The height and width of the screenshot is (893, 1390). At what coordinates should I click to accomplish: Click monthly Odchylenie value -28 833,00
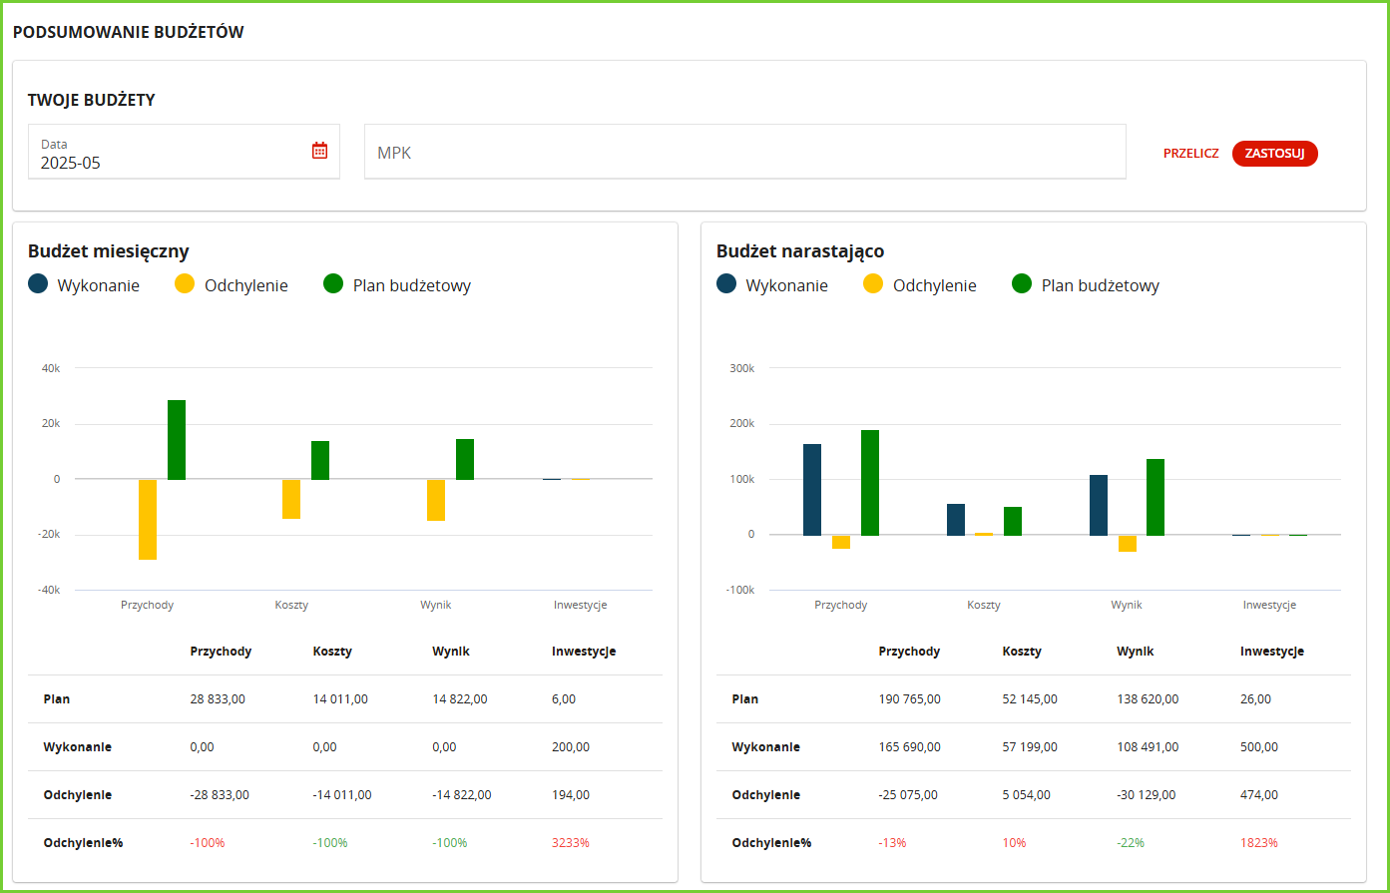(x=220, y=795)
